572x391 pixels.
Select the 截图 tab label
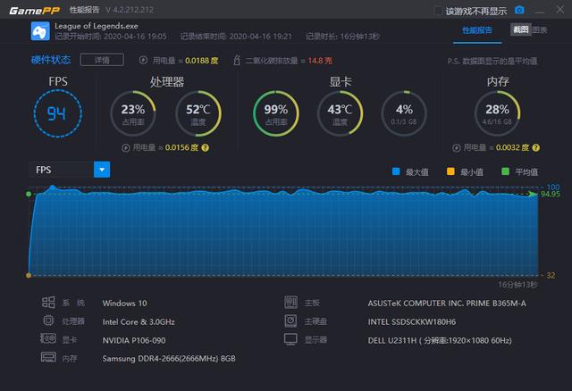[x=520, y=29]
